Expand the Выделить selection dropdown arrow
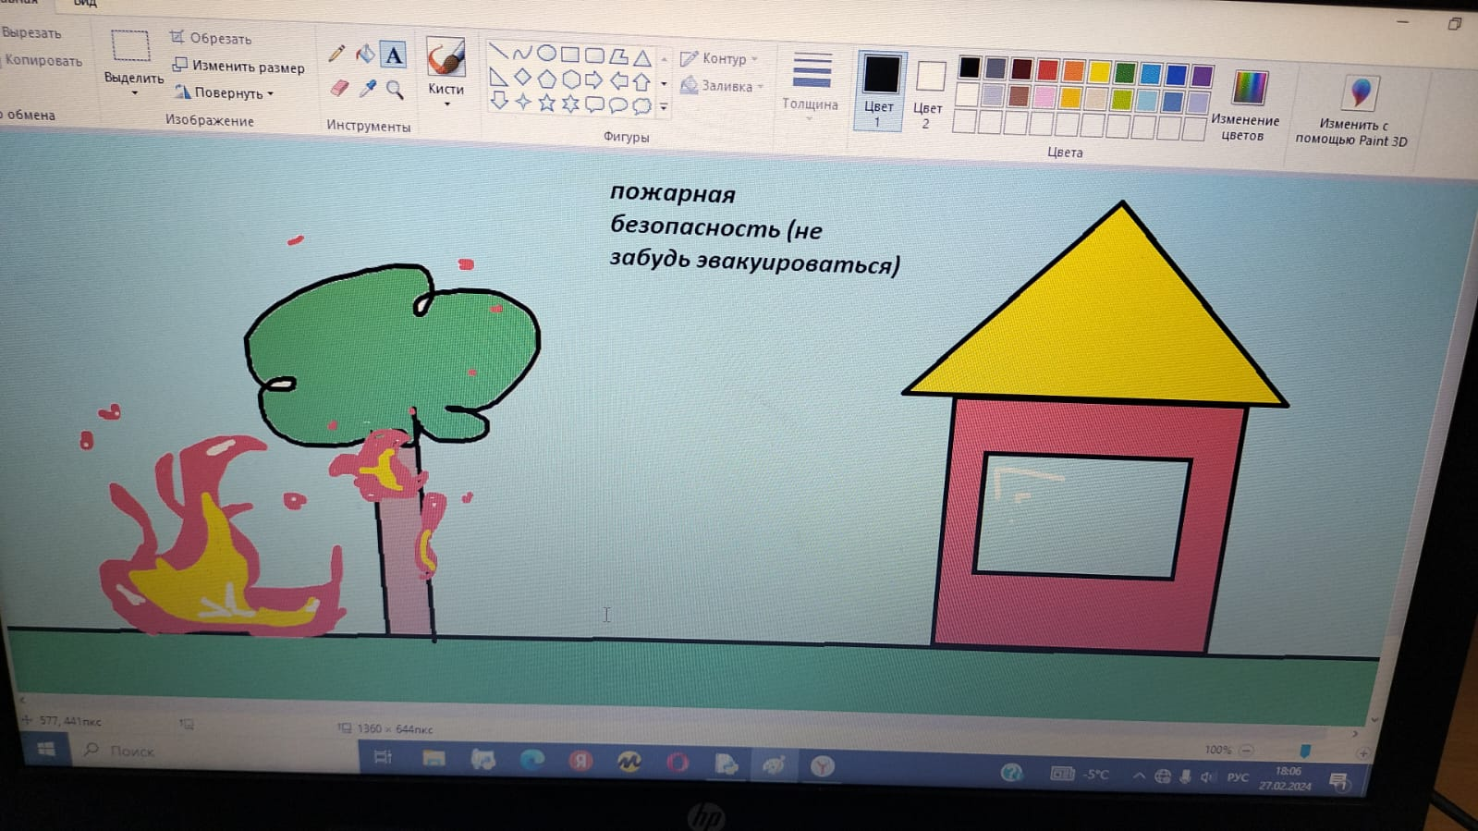Viewport: 1478px width, 831px height. [x=135, y=92]
